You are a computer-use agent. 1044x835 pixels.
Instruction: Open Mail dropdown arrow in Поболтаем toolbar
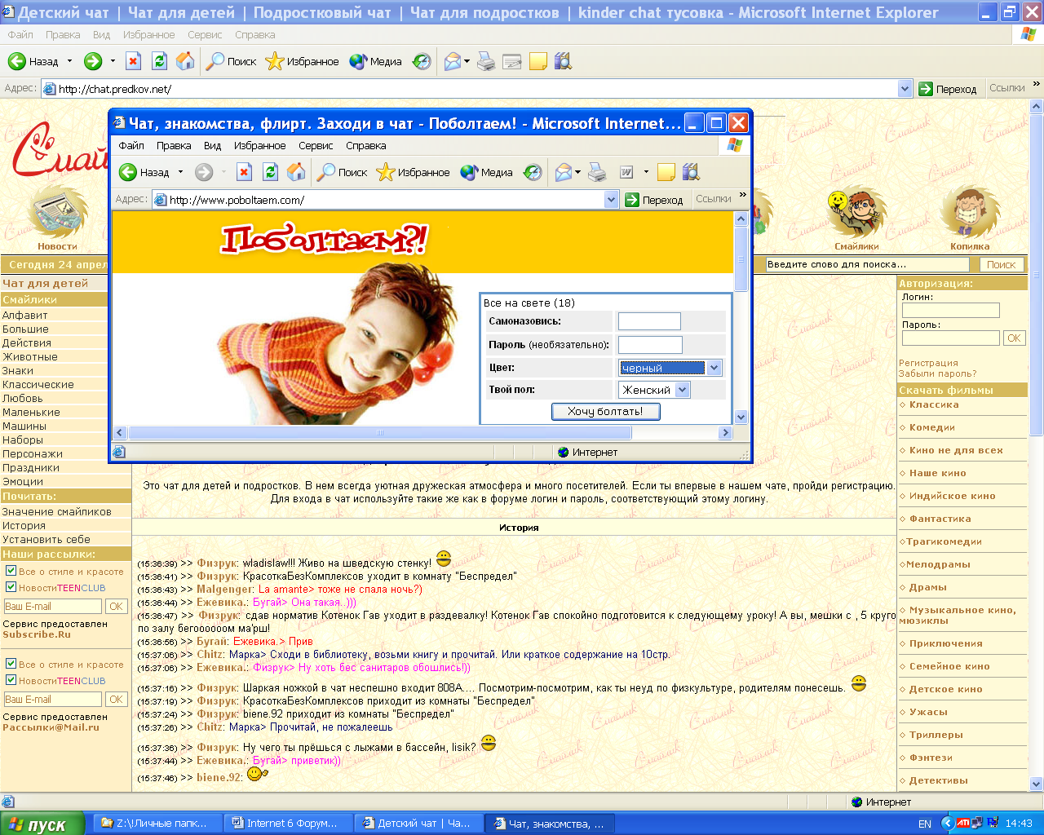[x=578, y=172]
